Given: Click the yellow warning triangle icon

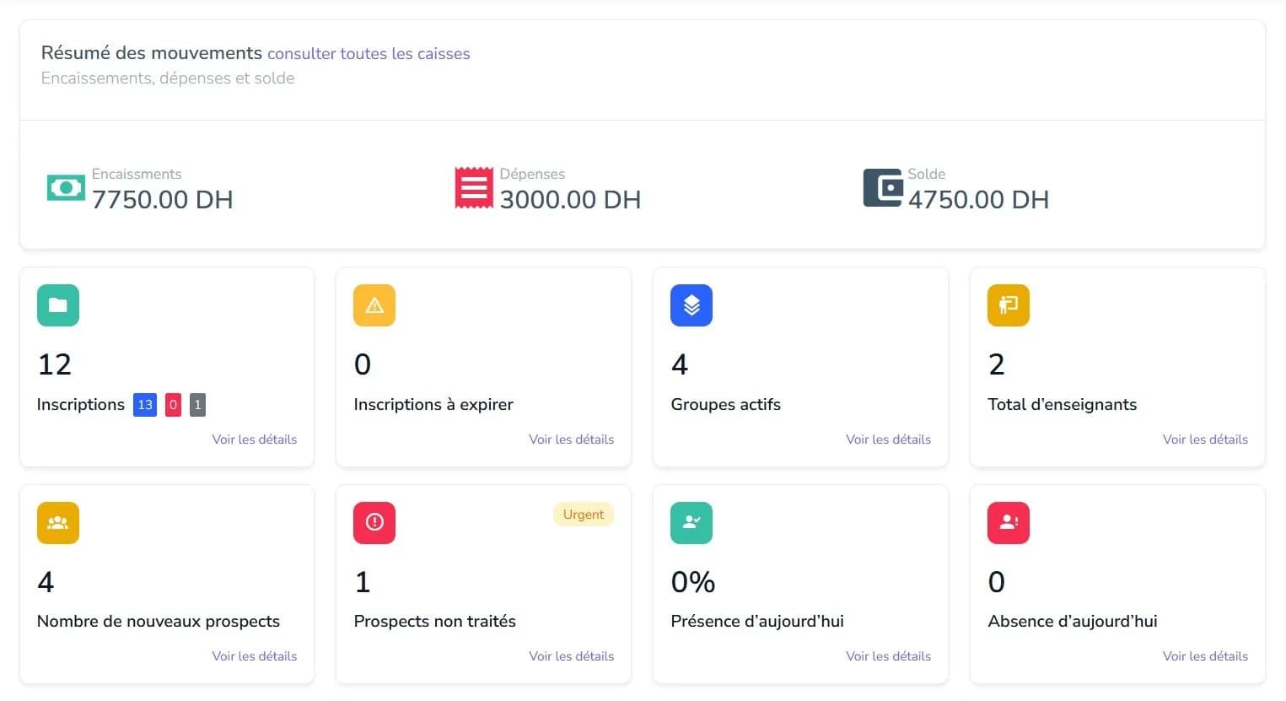Looking at the screenshot, I should [374, 305].
